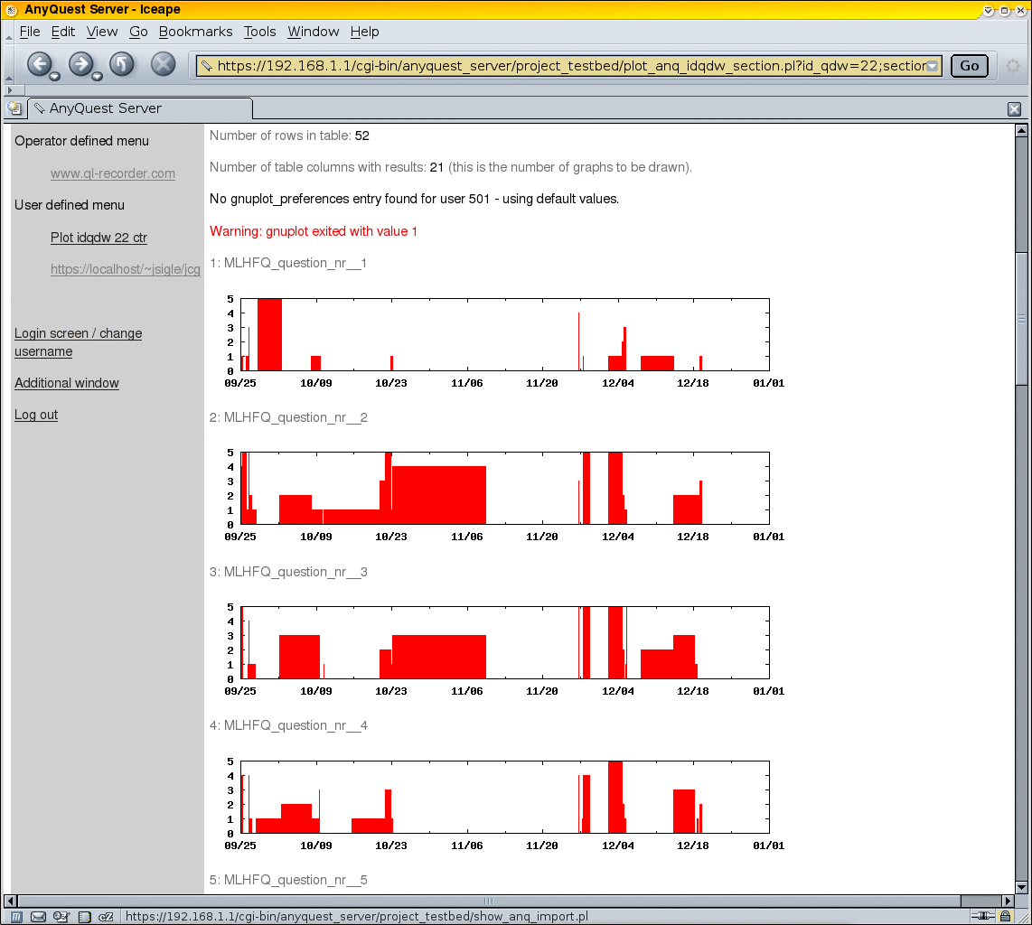The height and width of the screenshot is (925, 1032).
Task: Open ChatZilla via status bar cZ icon
Action: pyautogui.click(x=106, y=917)
